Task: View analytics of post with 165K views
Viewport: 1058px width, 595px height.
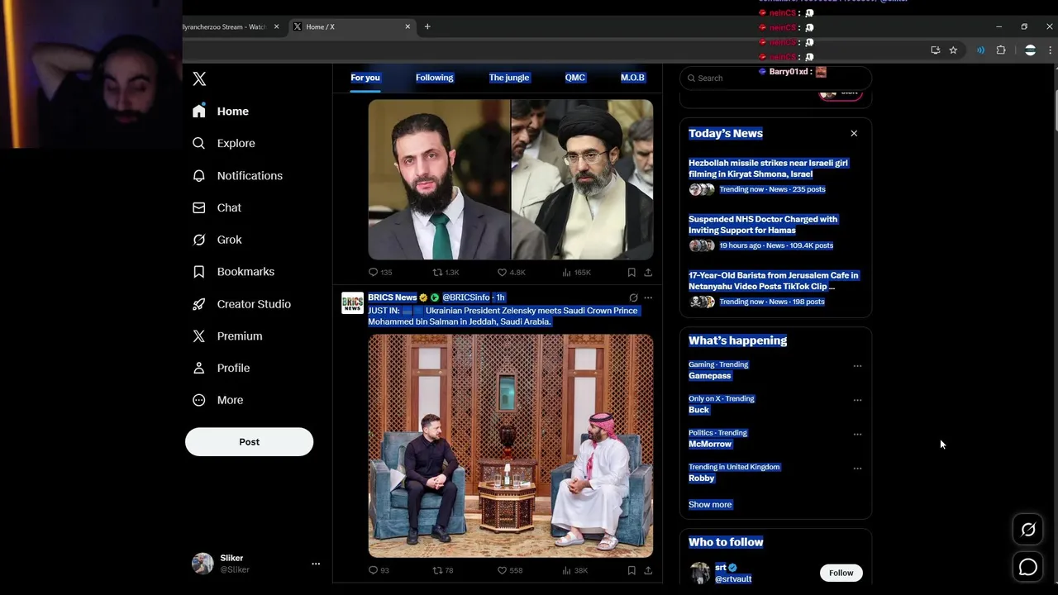Action: tap(576, 272)
